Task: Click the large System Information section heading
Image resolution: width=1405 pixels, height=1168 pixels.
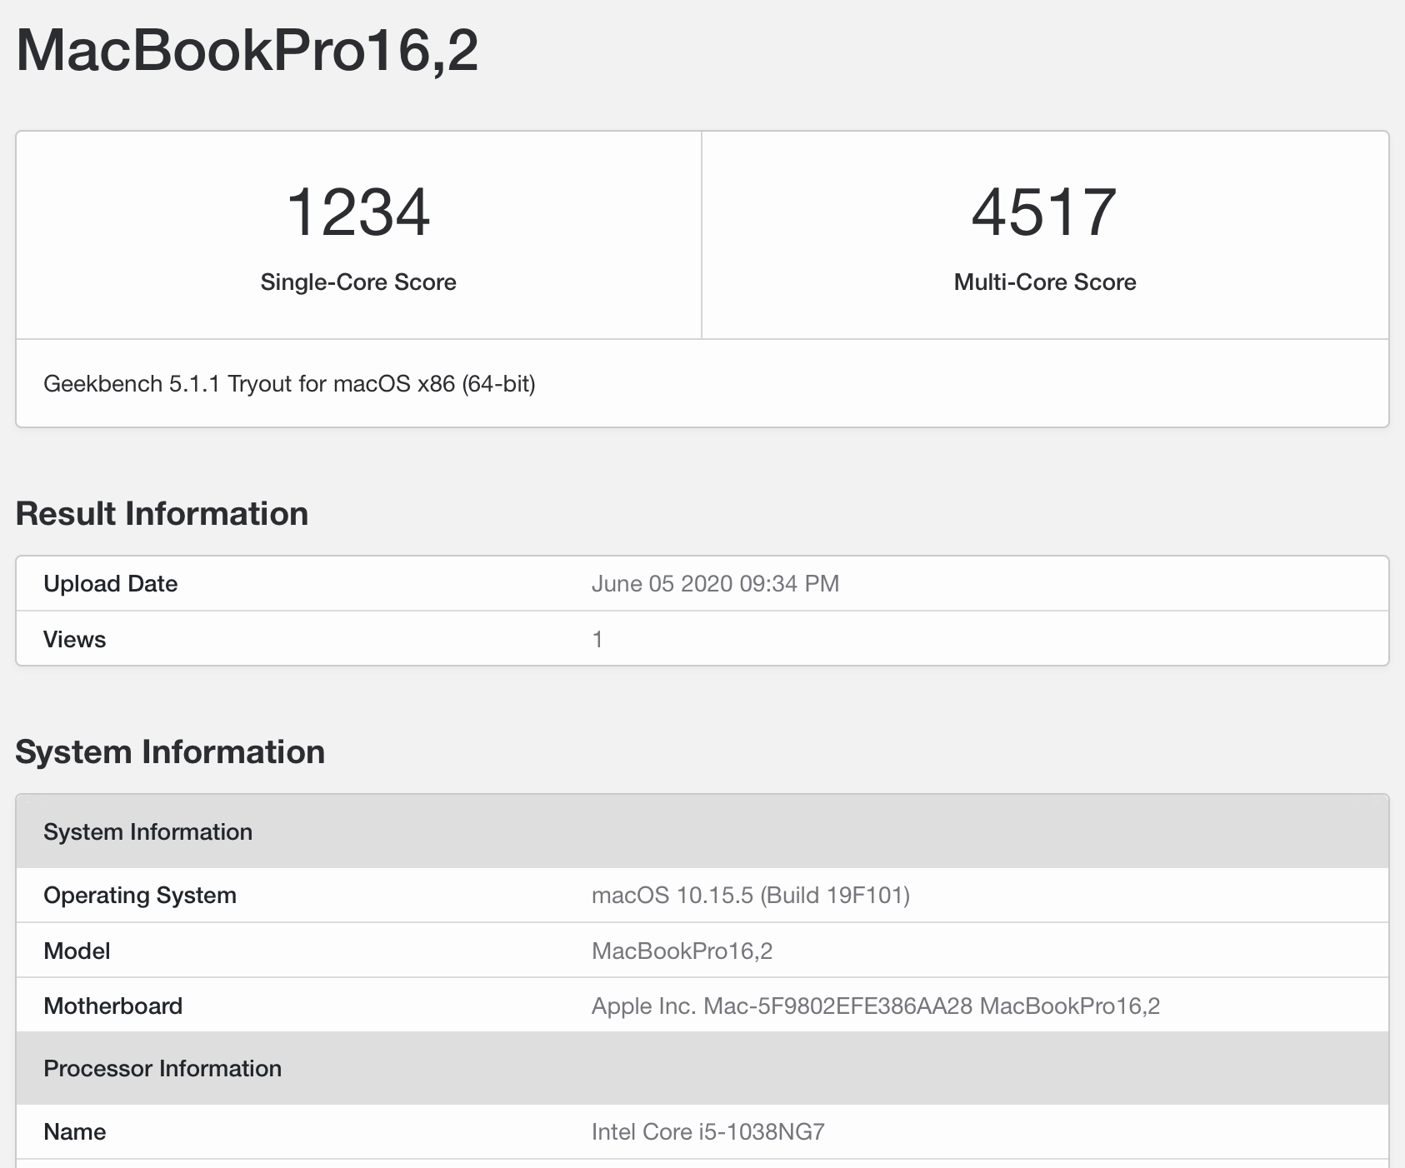Action: click(170, 751)
